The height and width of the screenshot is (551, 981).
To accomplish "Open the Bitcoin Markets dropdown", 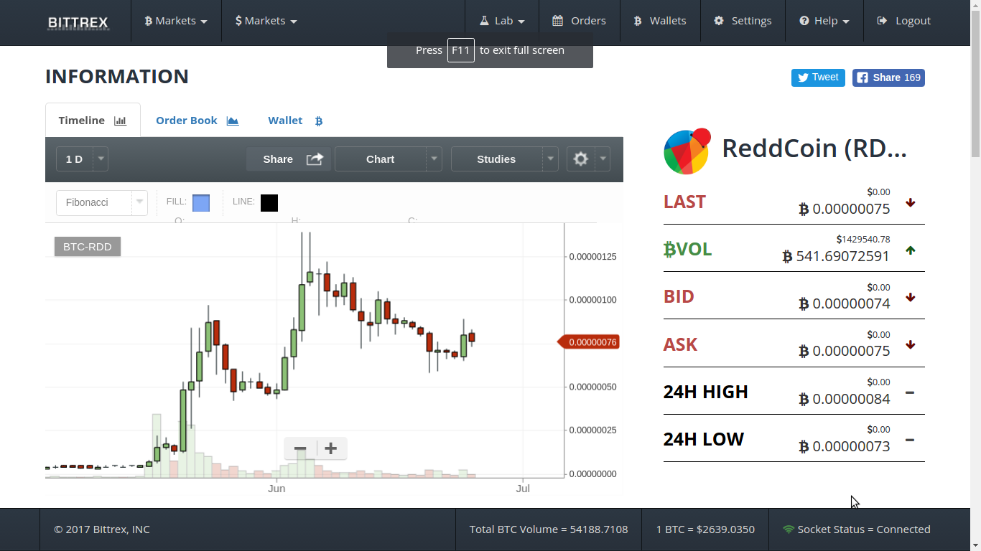I will [x=176, y=21].
